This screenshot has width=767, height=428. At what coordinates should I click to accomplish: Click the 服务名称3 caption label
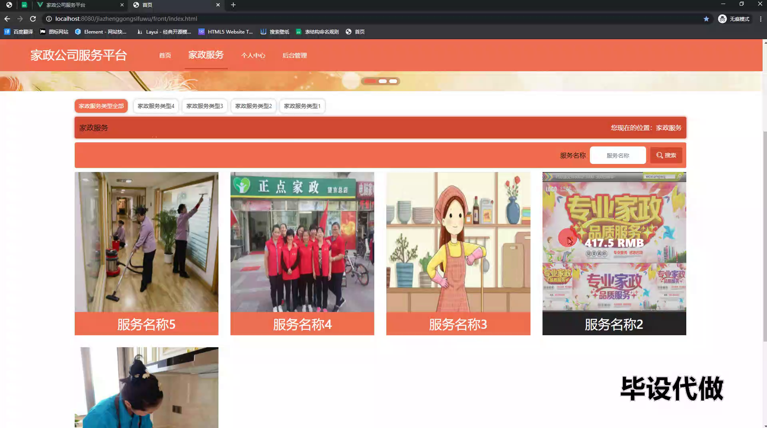pos(458,324)
